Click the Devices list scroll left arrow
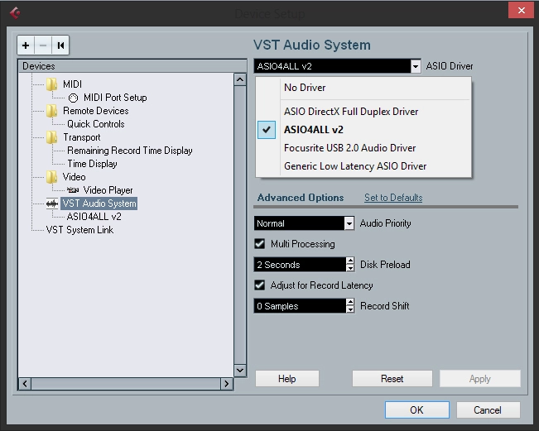The image size is (539, 431). [x=25, y=384]
